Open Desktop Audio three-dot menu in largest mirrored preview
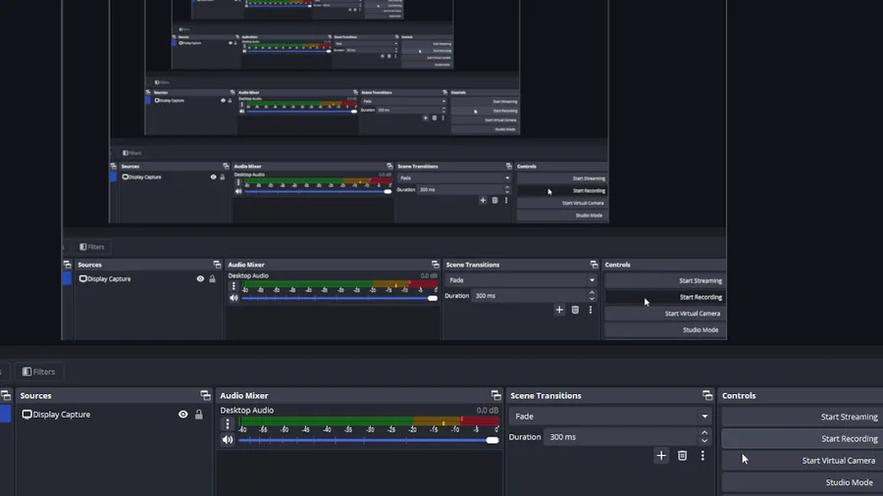Viewport: 883px width, 496px height. tap(234, 285)
